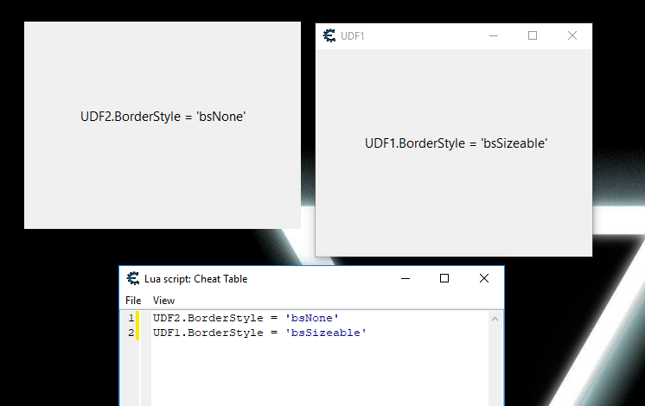The height and width of the screenshot is (406, 645).
Task: Click line number 1 in the editor gutter
Action: click(x=131, y=319)
